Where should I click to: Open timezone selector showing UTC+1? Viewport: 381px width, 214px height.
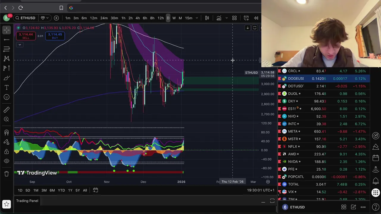[261, 190]
